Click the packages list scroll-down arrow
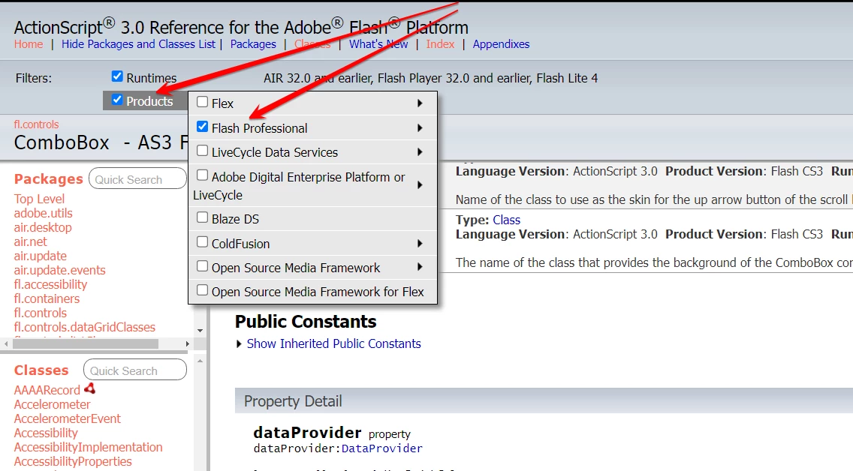Screen dimensions: 853x471 [200, 330]
